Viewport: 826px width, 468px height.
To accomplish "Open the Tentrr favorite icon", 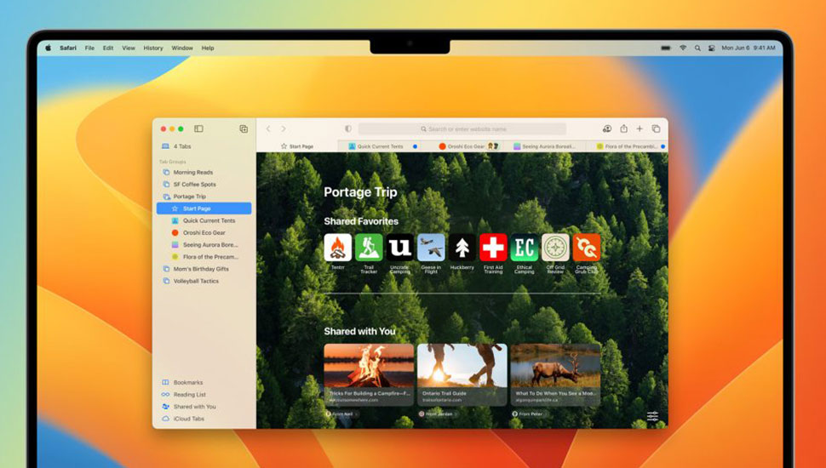I will point(338,248).
